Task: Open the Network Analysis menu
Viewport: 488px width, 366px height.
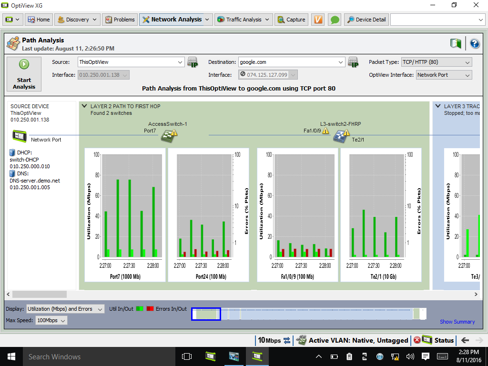Action: [x=176, y=20]
